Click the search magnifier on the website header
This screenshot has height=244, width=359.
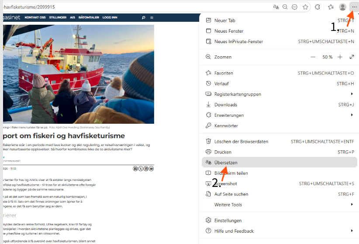(144, 17)
